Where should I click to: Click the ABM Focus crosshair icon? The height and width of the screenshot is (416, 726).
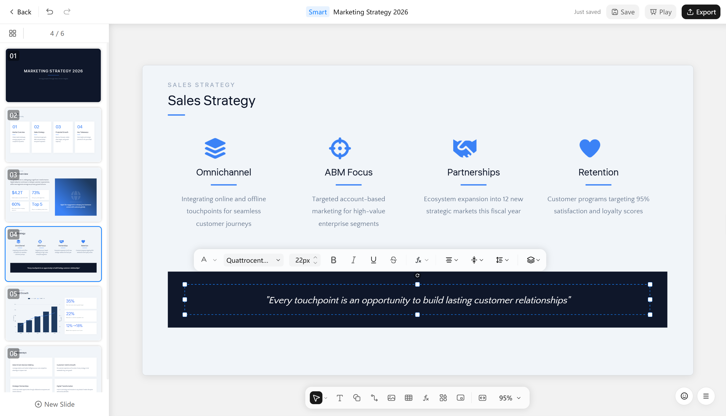coord(340,148)
